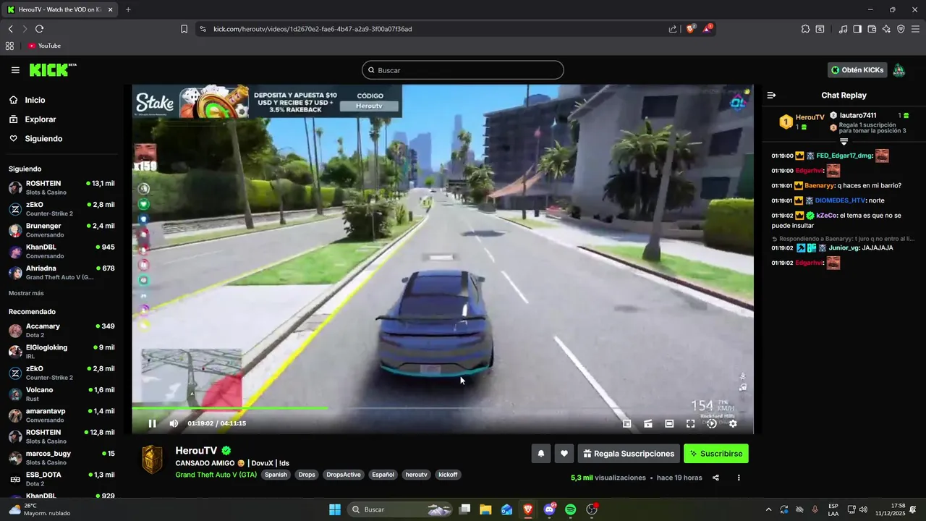Viewport: 926px width, 521px height.
Task: Open a new browser tab
Action: tap(128, 9)
